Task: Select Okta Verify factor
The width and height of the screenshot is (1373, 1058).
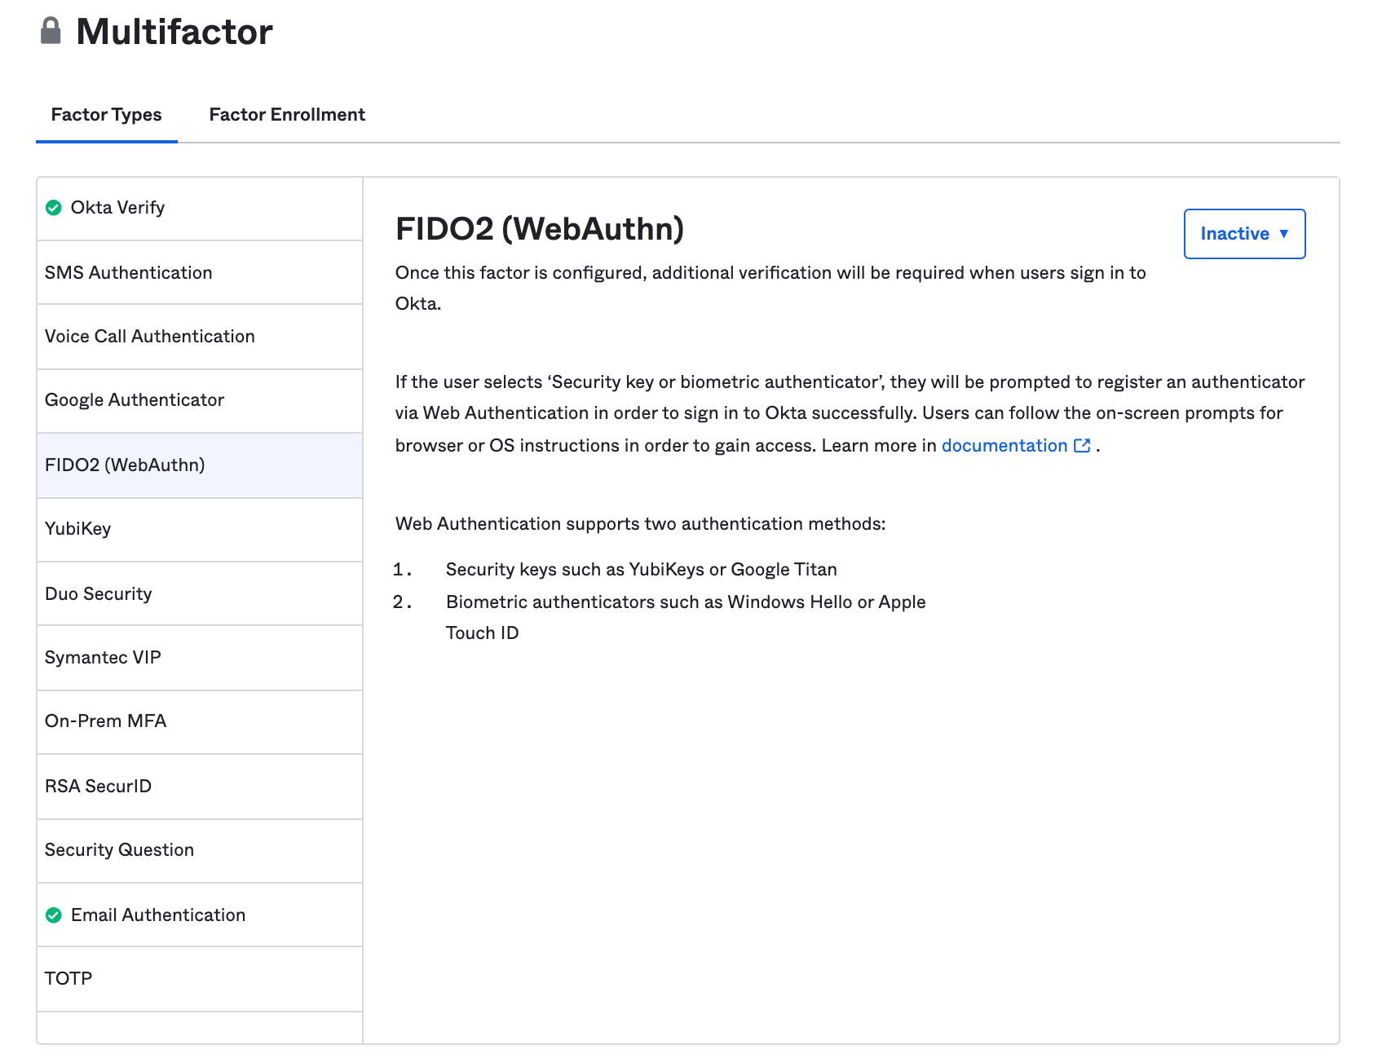Action: point(117,208)
